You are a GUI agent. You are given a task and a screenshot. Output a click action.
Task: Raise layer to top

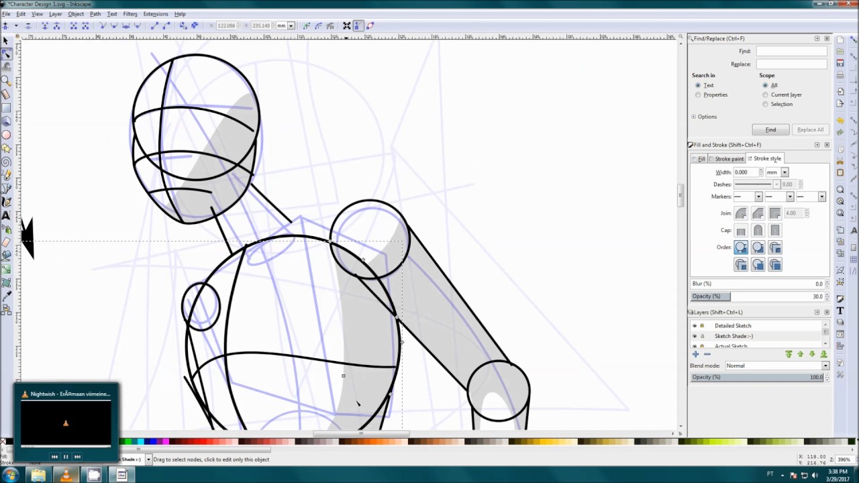coord(789,354)
